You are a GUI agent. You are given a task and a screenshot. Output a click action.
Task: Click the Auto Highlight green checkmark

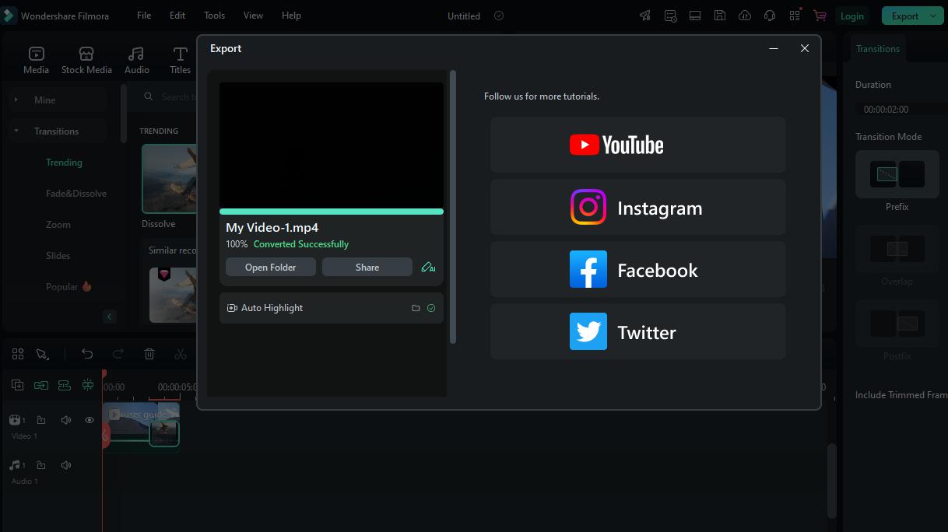pyautogui.click(x=431, y=308)
